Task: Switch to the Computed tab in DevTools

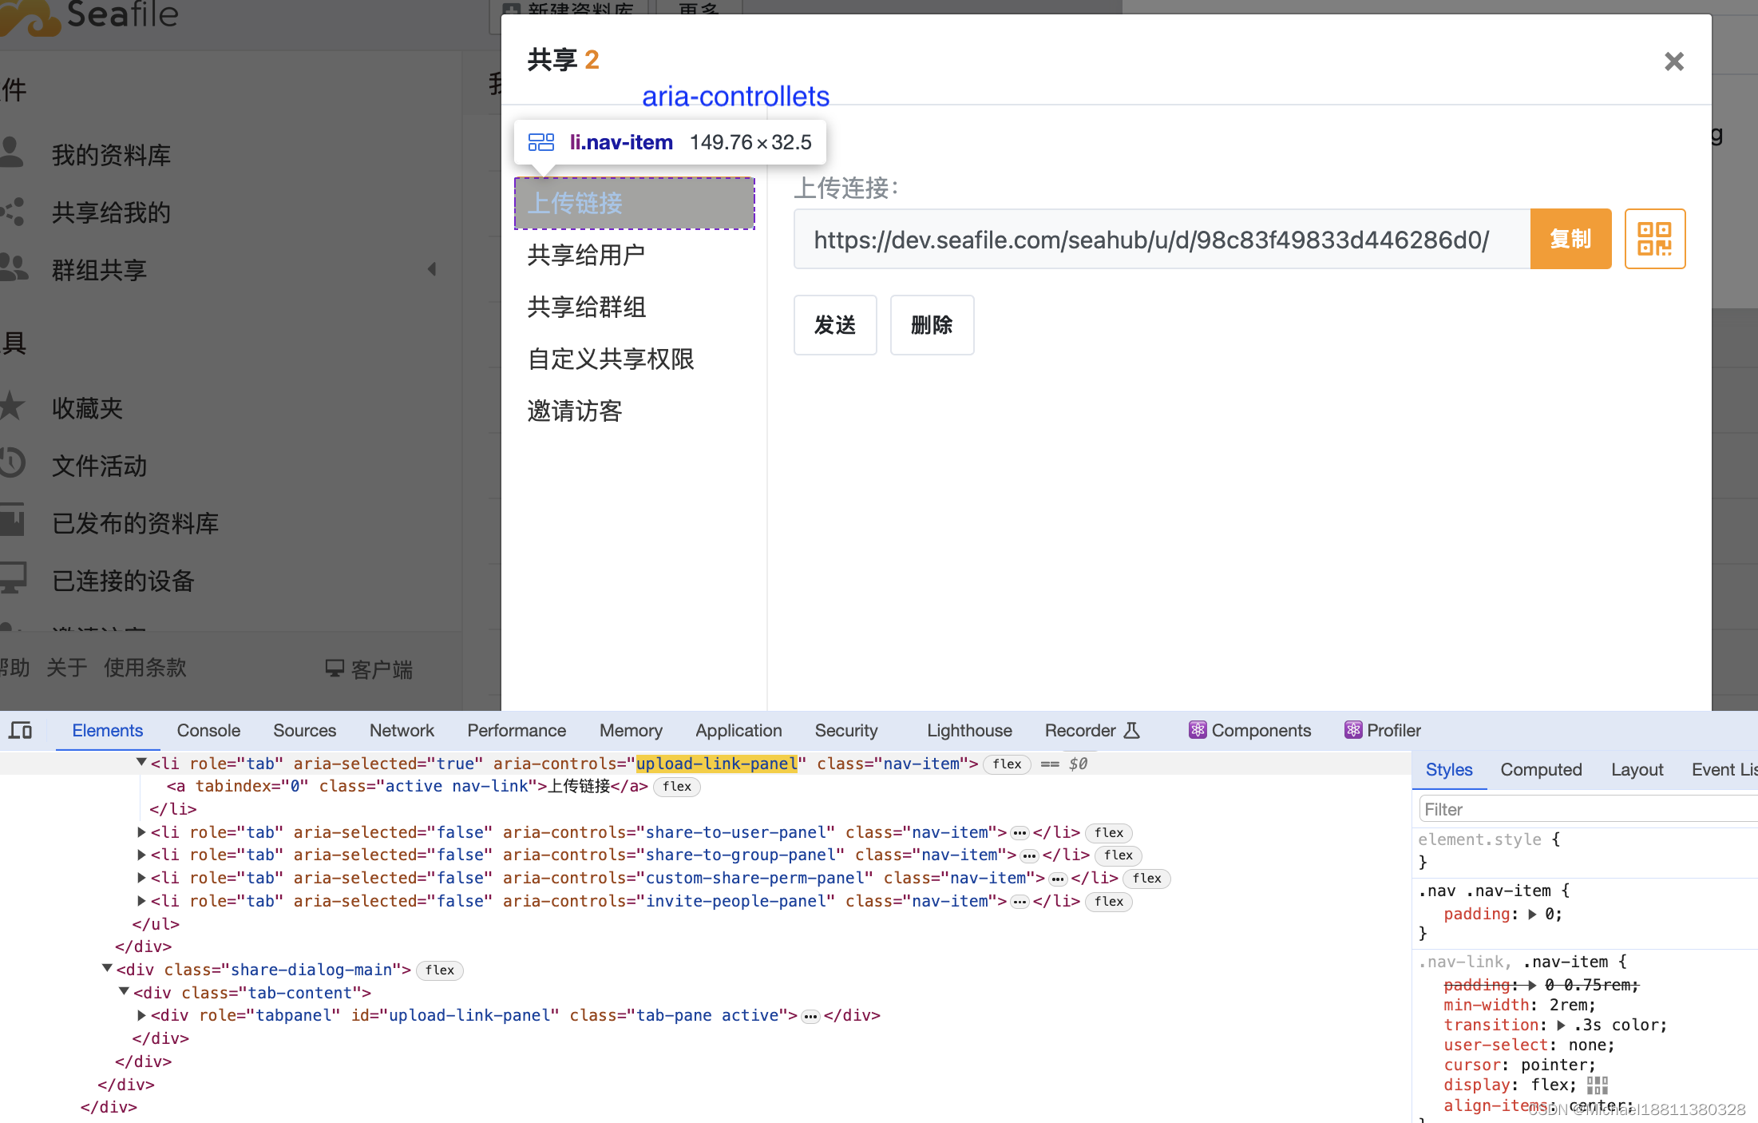Action: [1541, 769]
